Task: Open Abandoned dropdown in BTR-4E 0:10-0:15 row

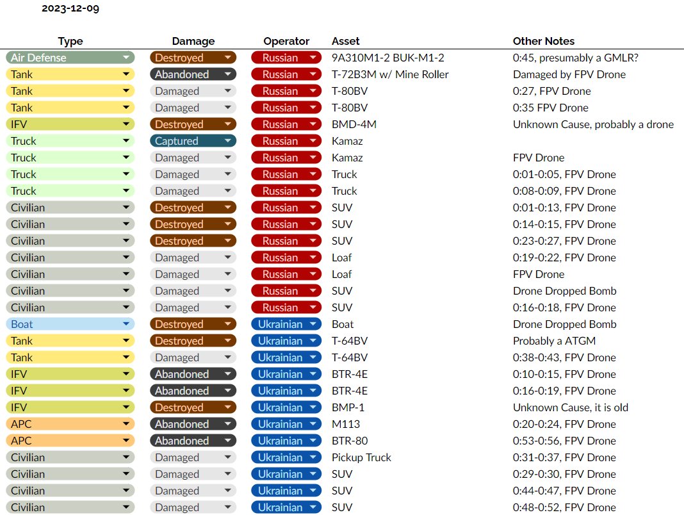Action: click(x=193, y=374)
